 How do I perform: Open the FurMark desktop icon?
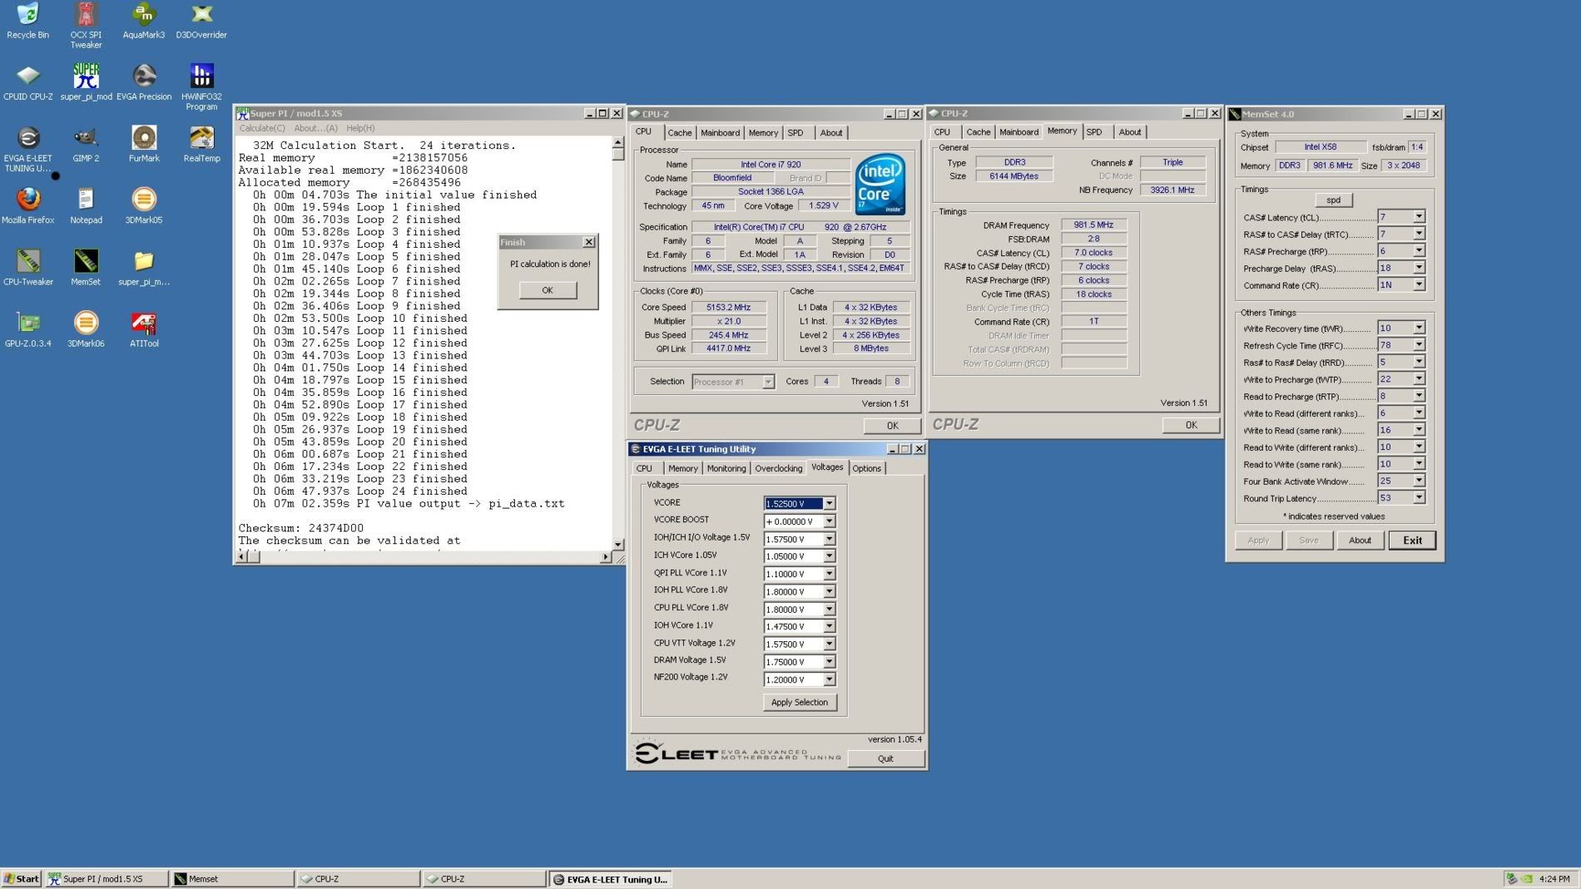tap(143, 140)
